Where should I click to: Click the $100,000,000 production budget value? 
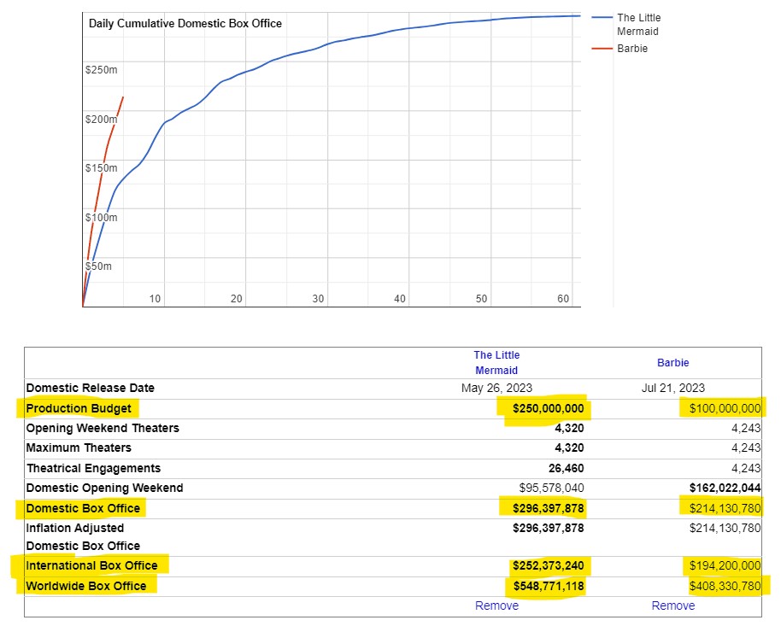[x=725, y=408]
